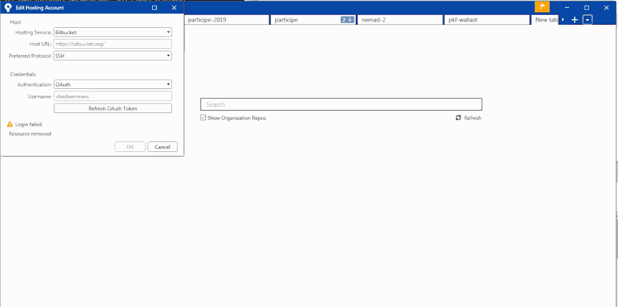Maximize the Edit Hosting Account dialog

coord(155,7)
